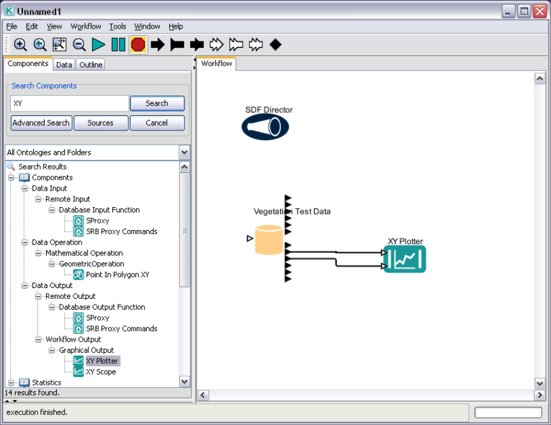Select the XY Plotter actor on canvas

coord(405,259)
